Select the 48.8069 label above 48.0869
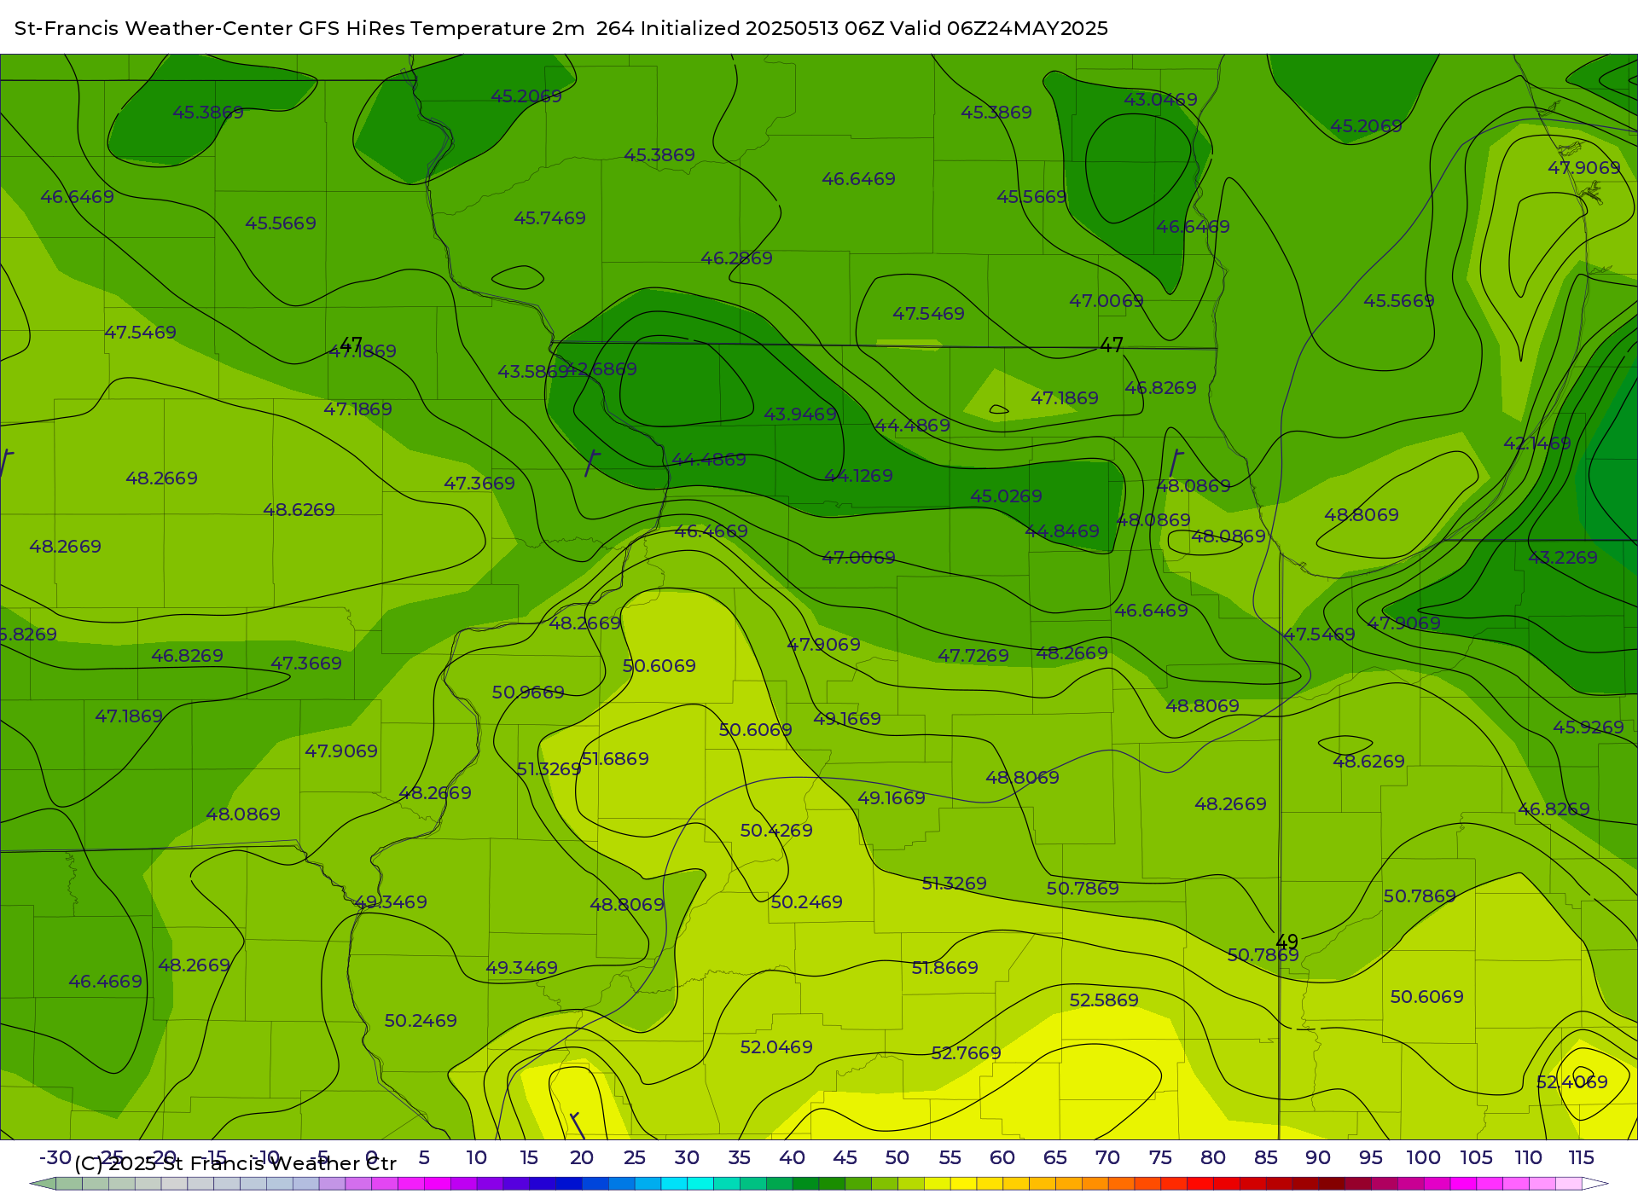 tap(1362, 515)
